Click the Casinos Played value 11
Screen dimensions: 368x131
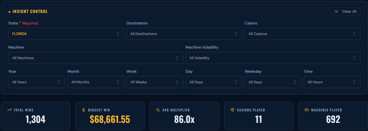[x=259, y=120]
